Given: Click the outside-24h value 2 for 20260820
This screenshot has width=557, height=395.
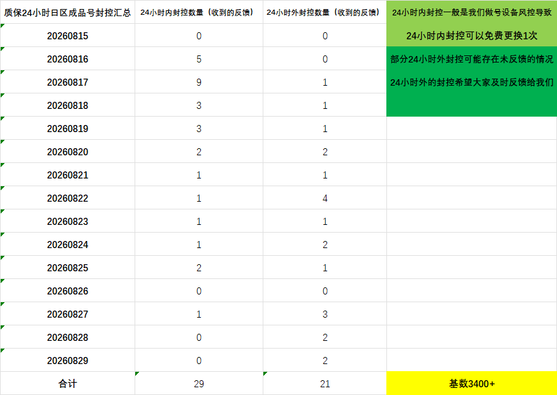Looking at the screenshot, I should pos(325,151).
